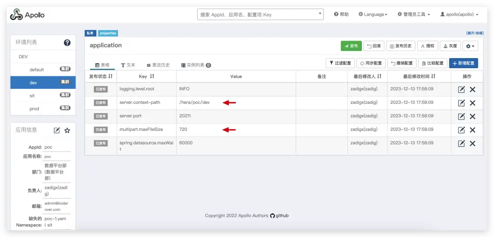The width and height of the screenshot is (494, 237).
Task: Delete the server.context-path row
Action: point(473,103)
